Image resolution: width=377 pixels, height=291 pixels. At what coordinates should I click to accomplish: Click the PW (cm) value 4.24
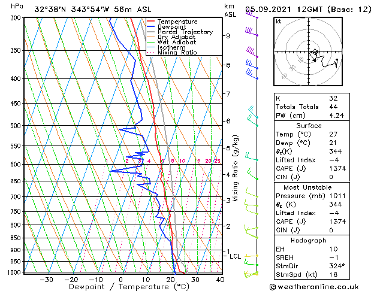tap(337, 116)
